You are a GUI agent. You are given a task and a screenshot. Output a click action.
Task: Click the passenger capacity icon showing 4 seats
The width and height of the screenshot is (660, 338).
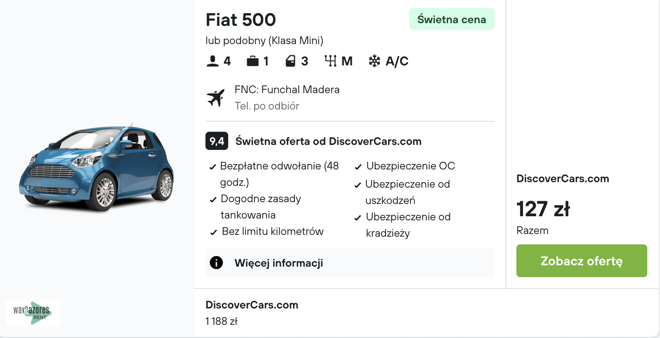pyautogui.click(x=212, y=60)
